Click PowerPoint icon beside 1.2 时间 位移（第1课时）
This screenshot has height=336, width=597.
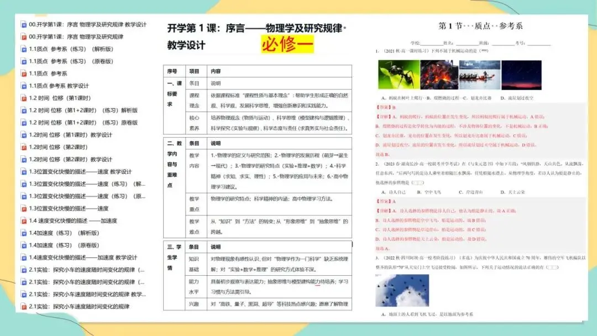24,98
